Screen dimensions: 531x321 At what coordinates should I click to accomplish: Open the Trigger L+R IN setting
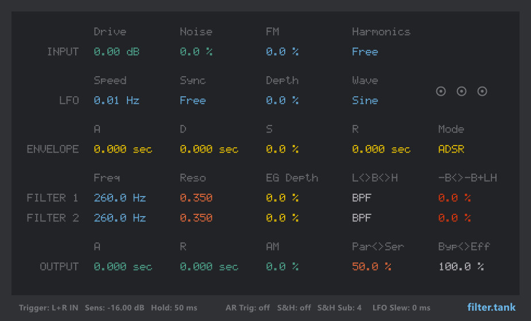click(48, 308)
